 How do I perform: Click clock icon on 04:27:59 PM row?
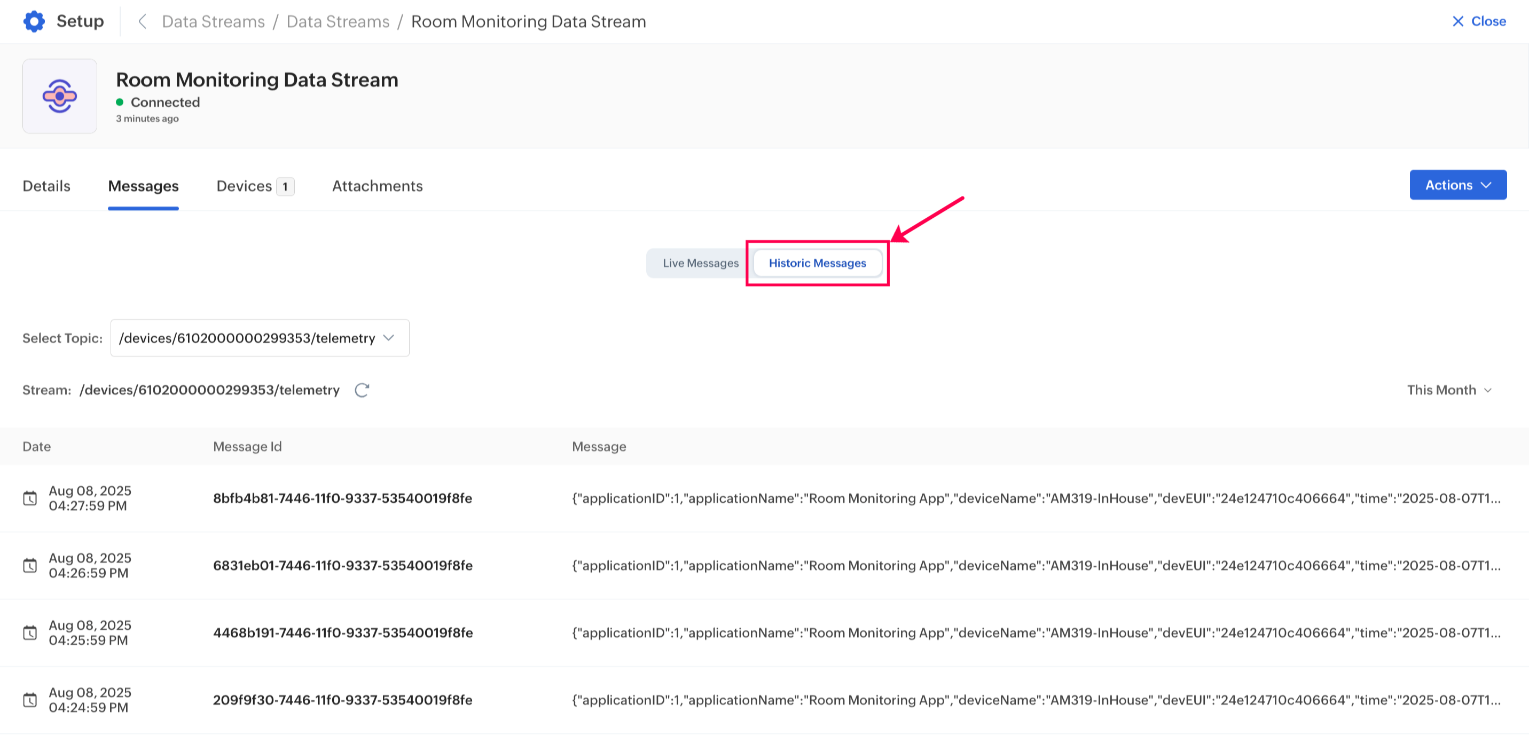click(x=30, y=498)
